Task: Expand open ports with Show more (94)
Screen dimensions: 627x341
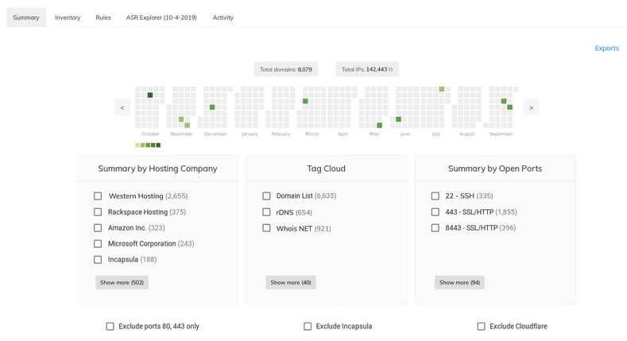Action: (x=459, y=282)
